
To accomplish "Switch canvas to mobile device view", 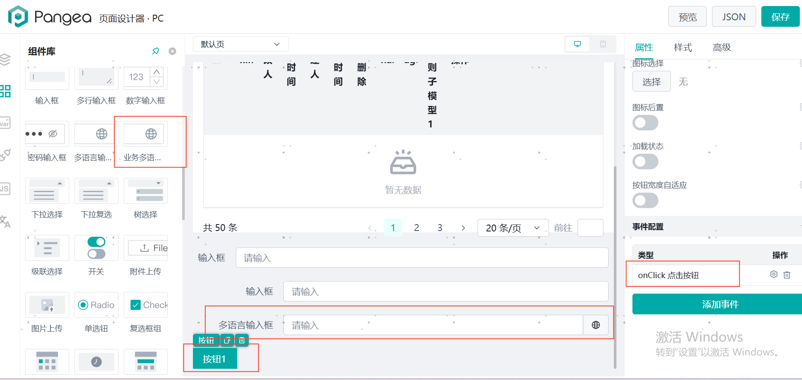I will click(x=603, y=44).
